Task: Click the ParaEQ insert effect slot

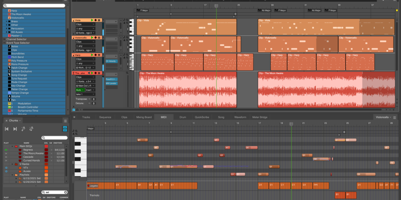Action: click(111, 79)
